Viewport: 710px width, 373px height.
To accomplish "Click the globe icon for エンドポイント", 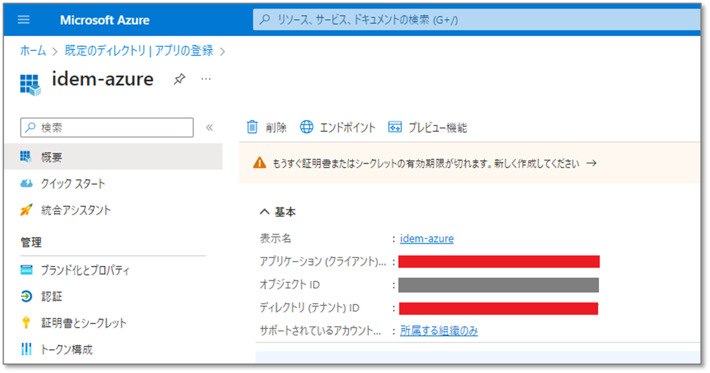I will [307, 127].
